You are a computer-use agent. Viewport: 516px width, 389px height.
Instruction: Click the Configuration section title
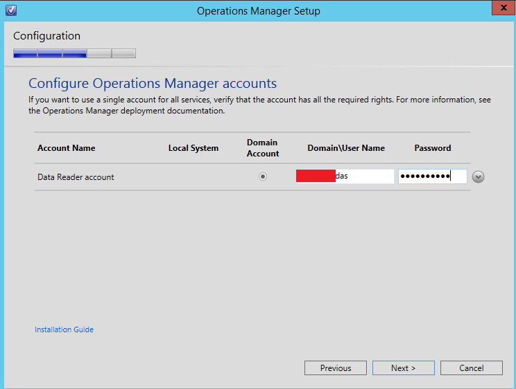(x=46, y=36)
